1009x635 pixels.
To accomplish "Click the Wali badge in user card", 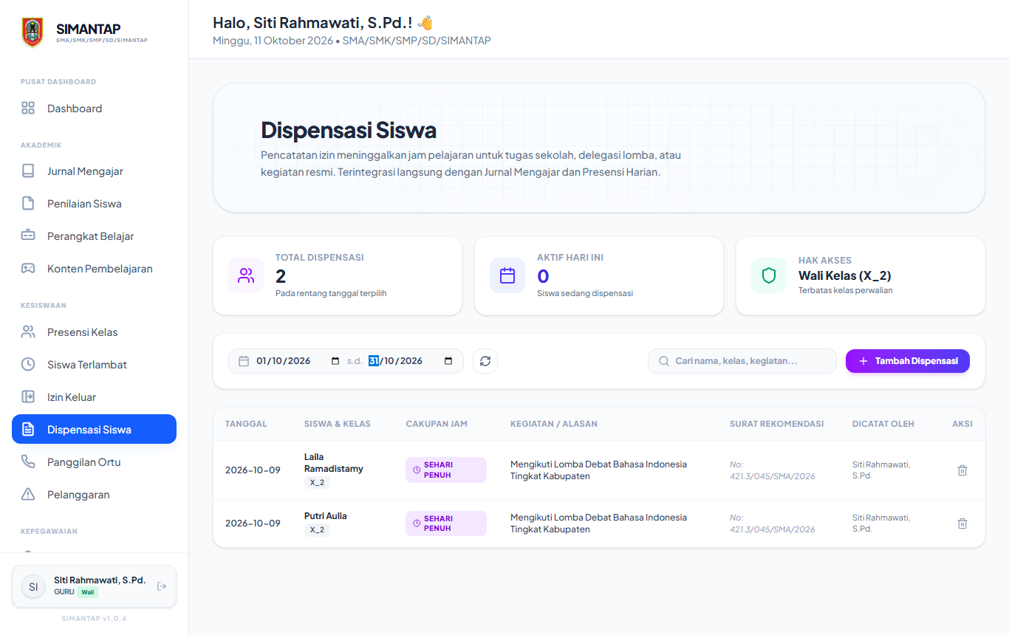I will pyautogui.click(x=87, y=592).
